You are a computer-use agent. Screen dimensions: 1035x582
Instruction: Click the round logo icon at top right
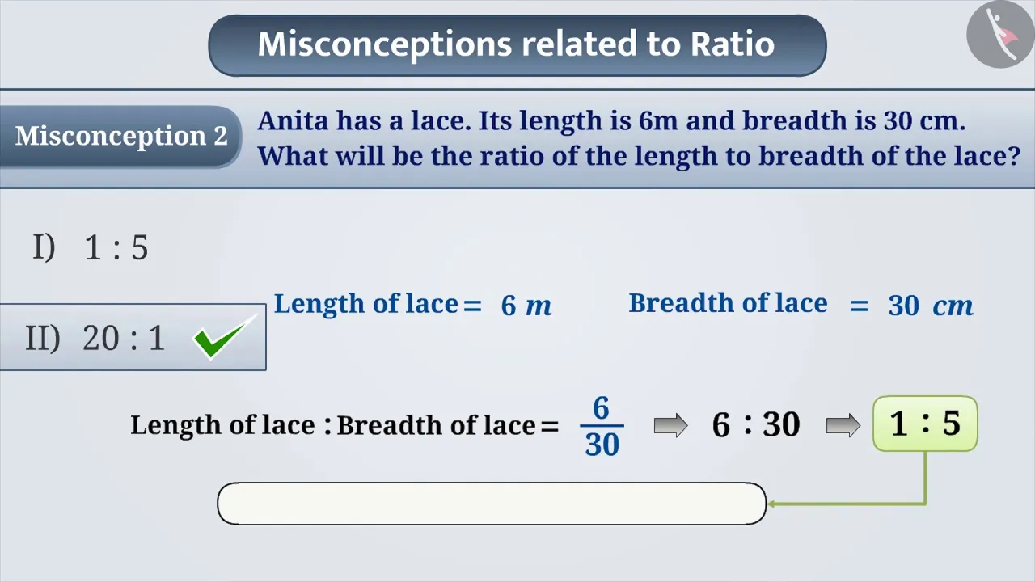coord(999,35)
